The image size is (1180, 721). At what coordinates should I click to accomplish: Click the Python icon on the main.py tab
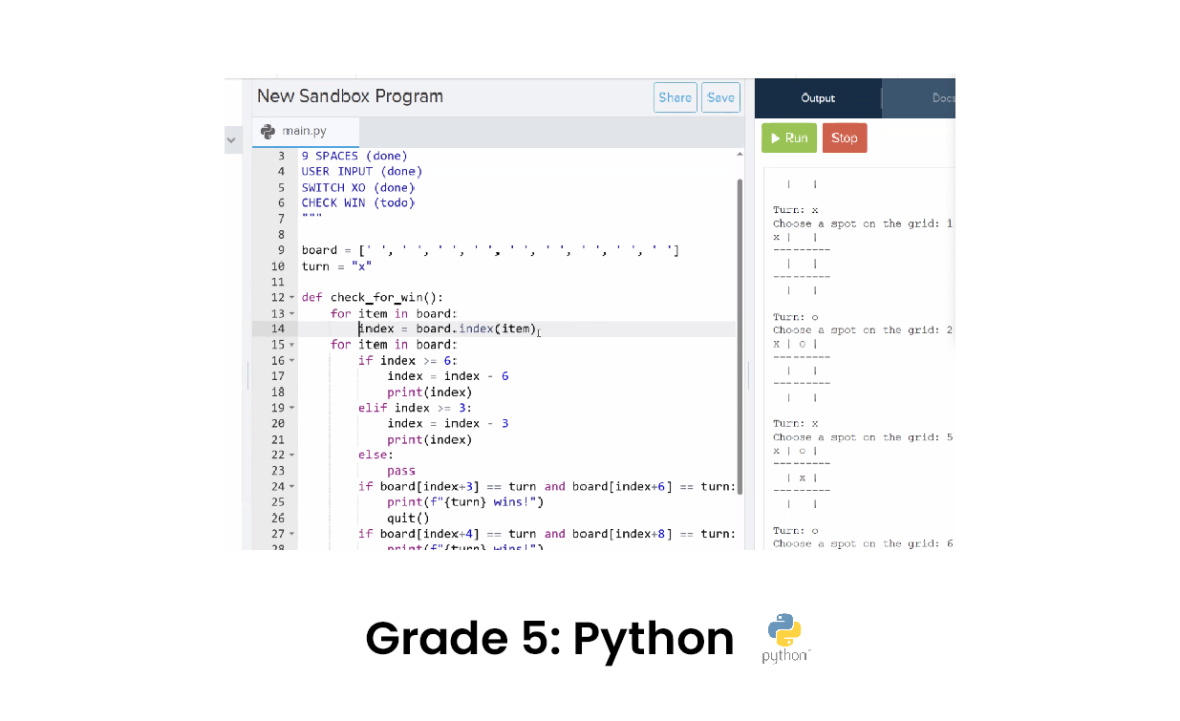(267, 131)
